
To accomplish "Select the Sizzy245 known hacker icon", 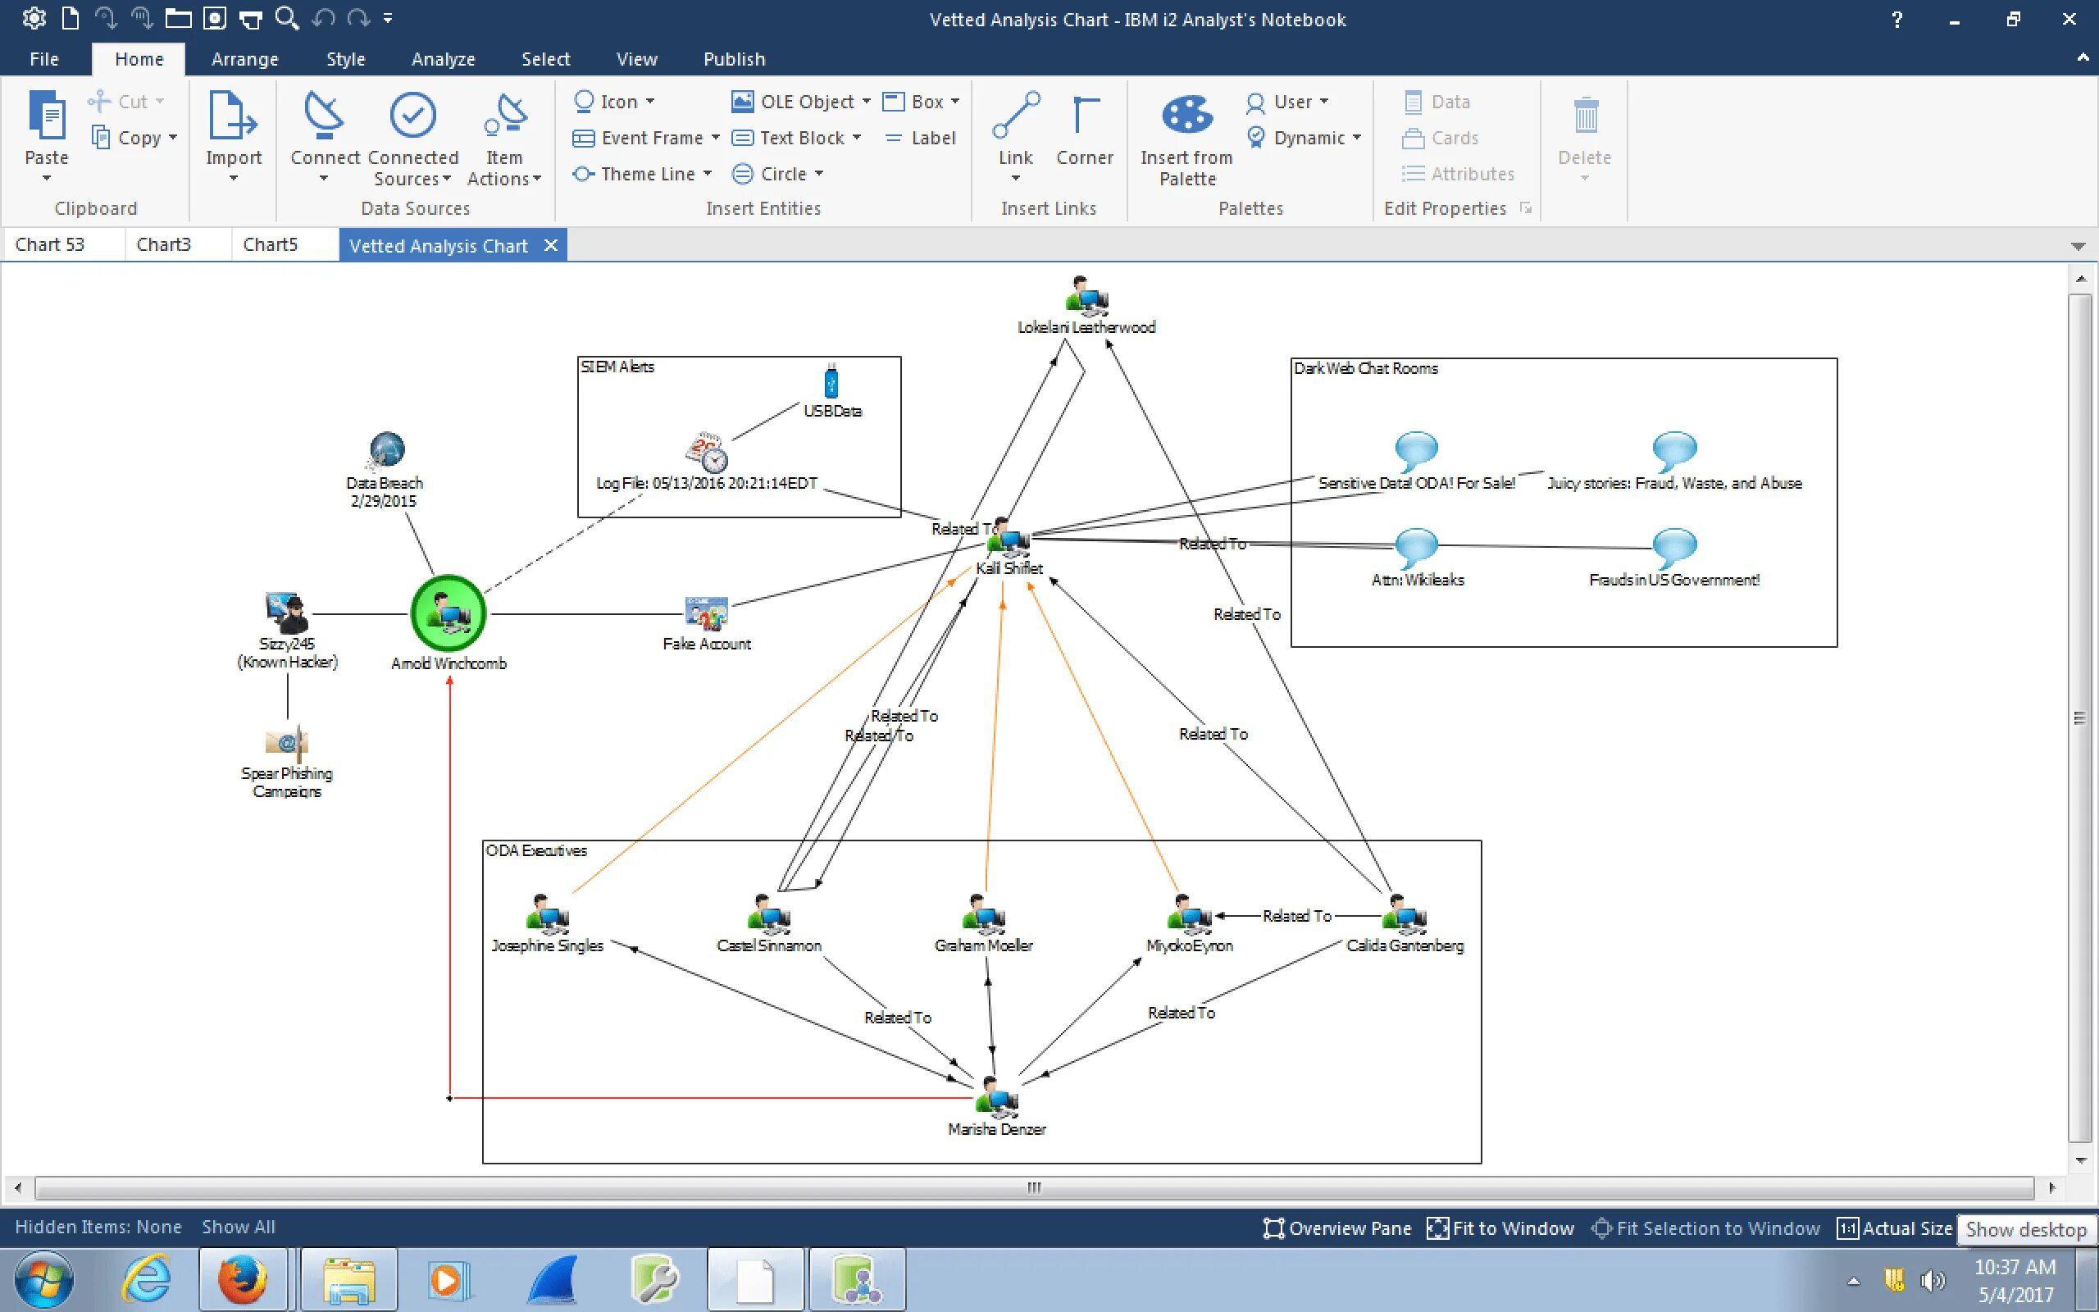I will tap(287, 613).
